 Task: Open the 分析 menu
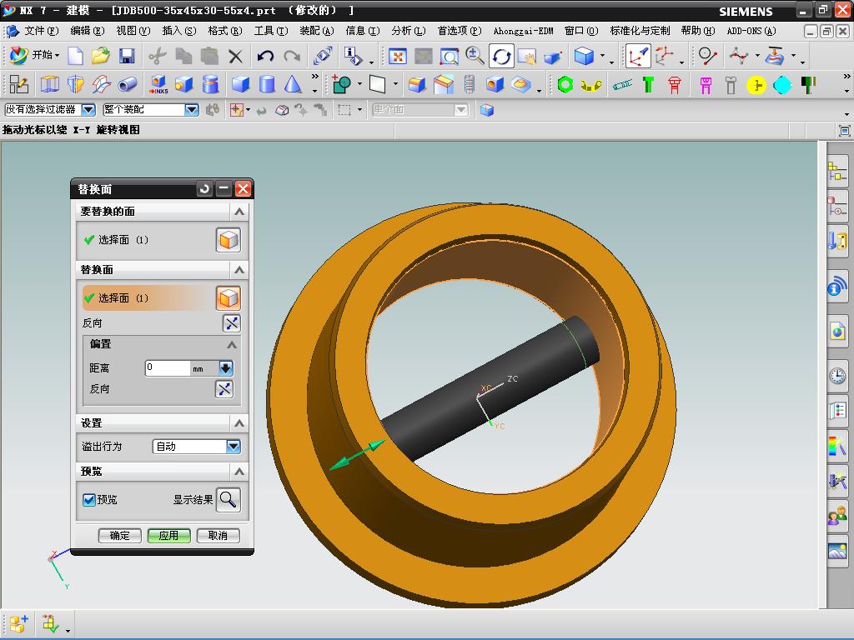[408, 31]
